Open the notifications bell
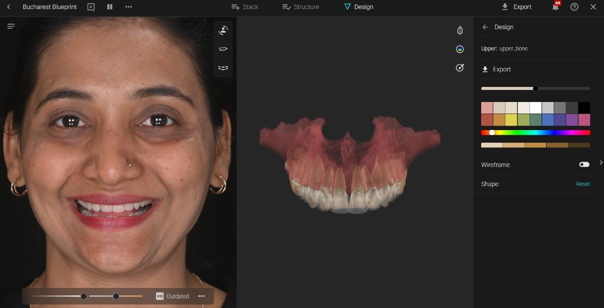This screenshot has width=604, height=308. [x=554, y=7]
